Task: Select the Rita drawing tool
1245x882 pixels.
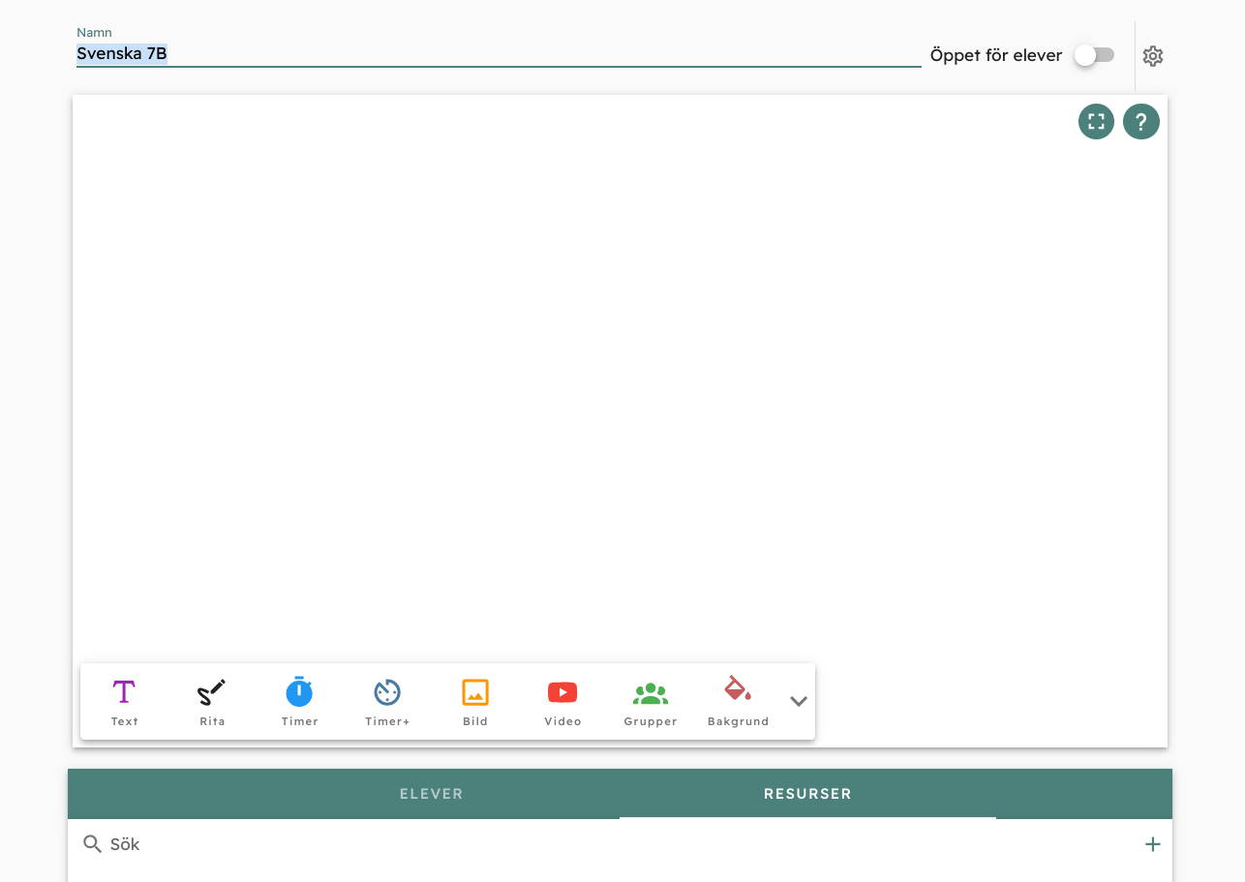Action: [212, 702]
